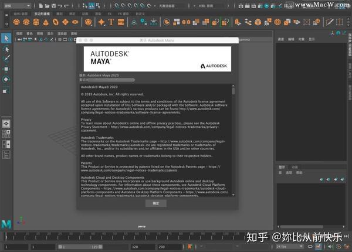Toggle the viewport film gate button

(x=65, y=40)
